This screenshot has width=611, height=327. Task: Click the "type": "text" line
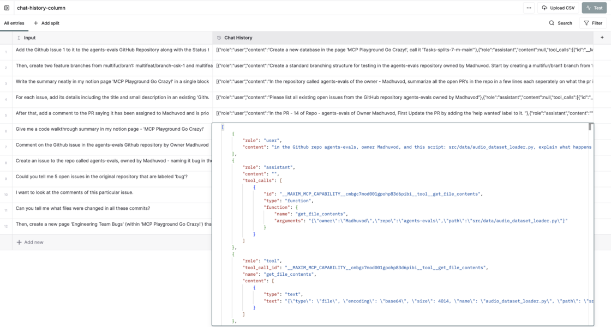coord(283,294)
